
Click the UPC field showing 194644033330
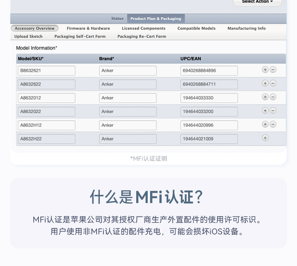point(209,98)
